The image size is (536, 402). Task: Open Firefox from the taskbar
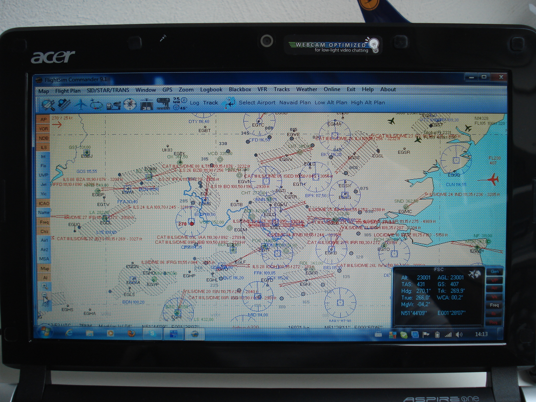[131, 334]
